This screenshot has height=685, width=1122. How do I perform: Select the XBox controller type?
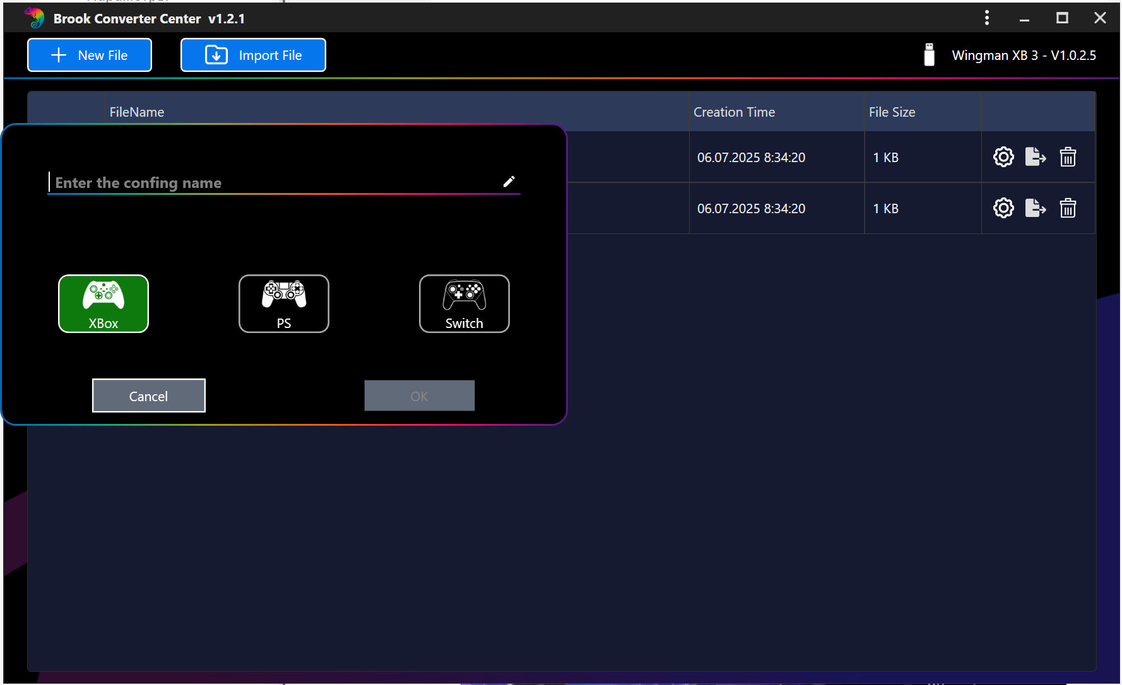(x=103, y=303)
